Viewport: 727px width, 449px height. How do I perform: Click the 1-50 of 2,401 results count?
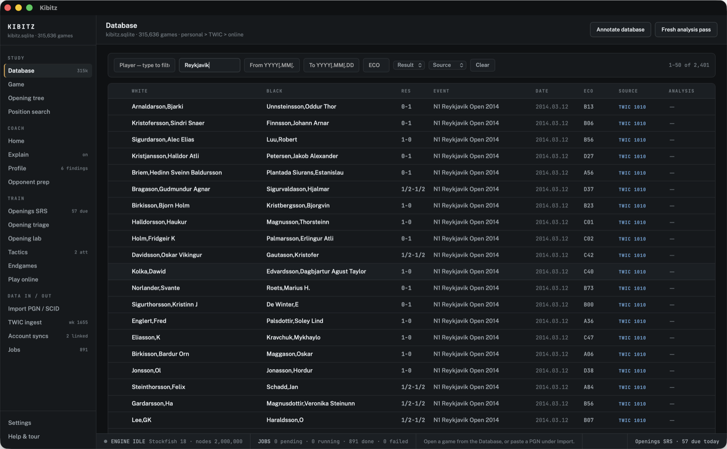(689, 65)
